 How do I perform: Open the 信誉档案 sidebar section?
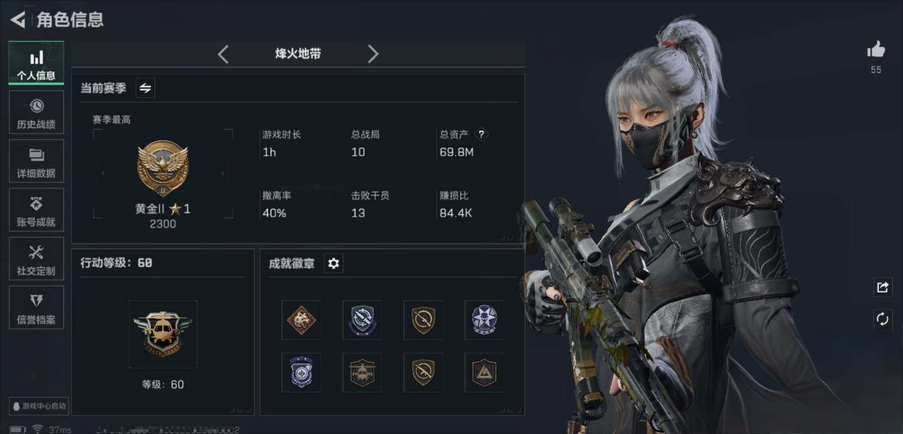coord(36,308)
